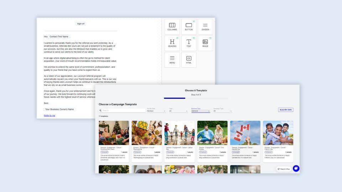Click the template search field
The image size is (342, 192).
tap(123, 111)
